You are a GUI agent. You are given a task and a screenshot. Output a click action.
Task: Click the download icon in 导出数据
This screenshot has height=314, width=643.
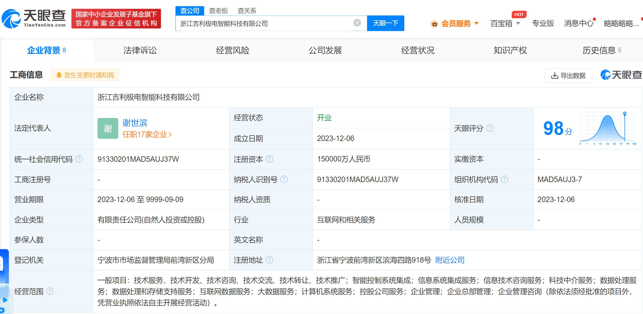point(555,76)
